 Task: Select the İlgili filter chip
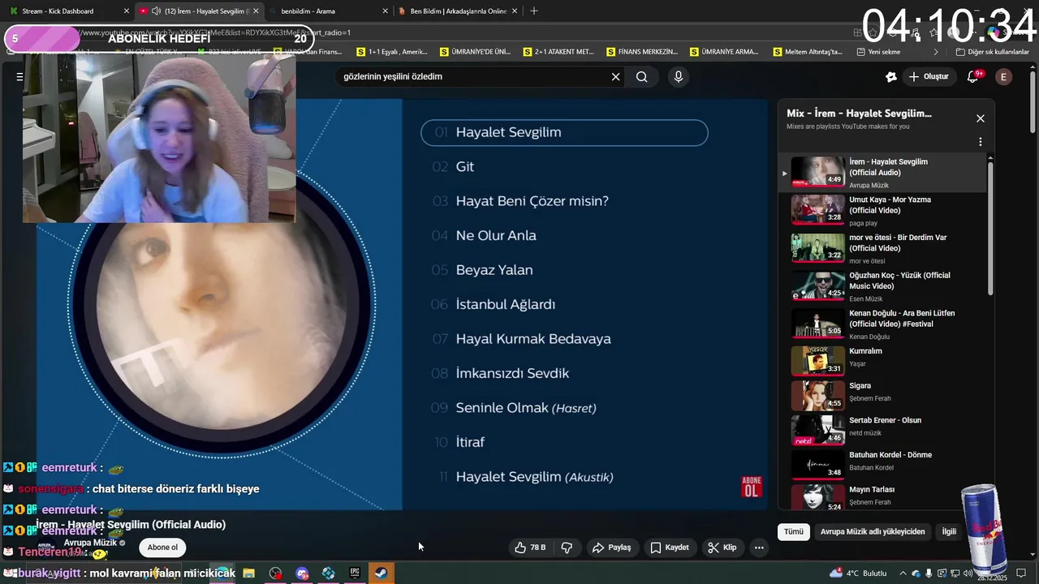(x=949, y=532)
